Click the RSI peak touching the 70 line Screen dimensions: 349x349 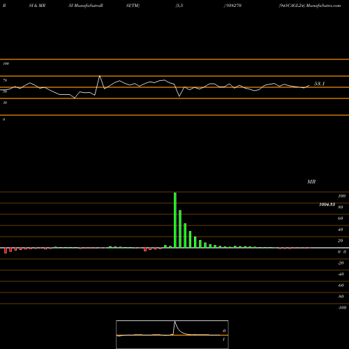100,76
